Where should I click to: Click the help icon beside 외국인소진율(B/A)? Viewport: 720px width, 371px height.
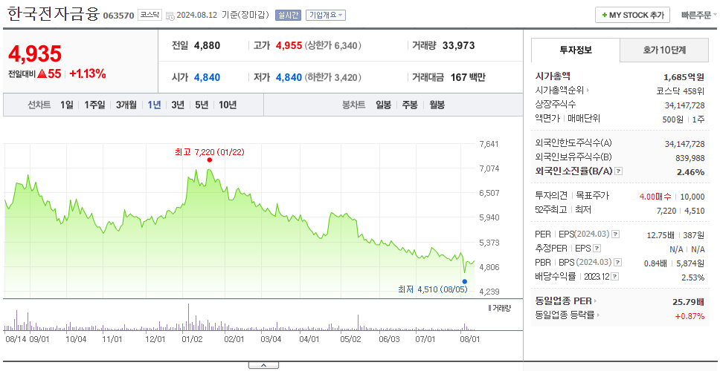[x=619, y=171]
